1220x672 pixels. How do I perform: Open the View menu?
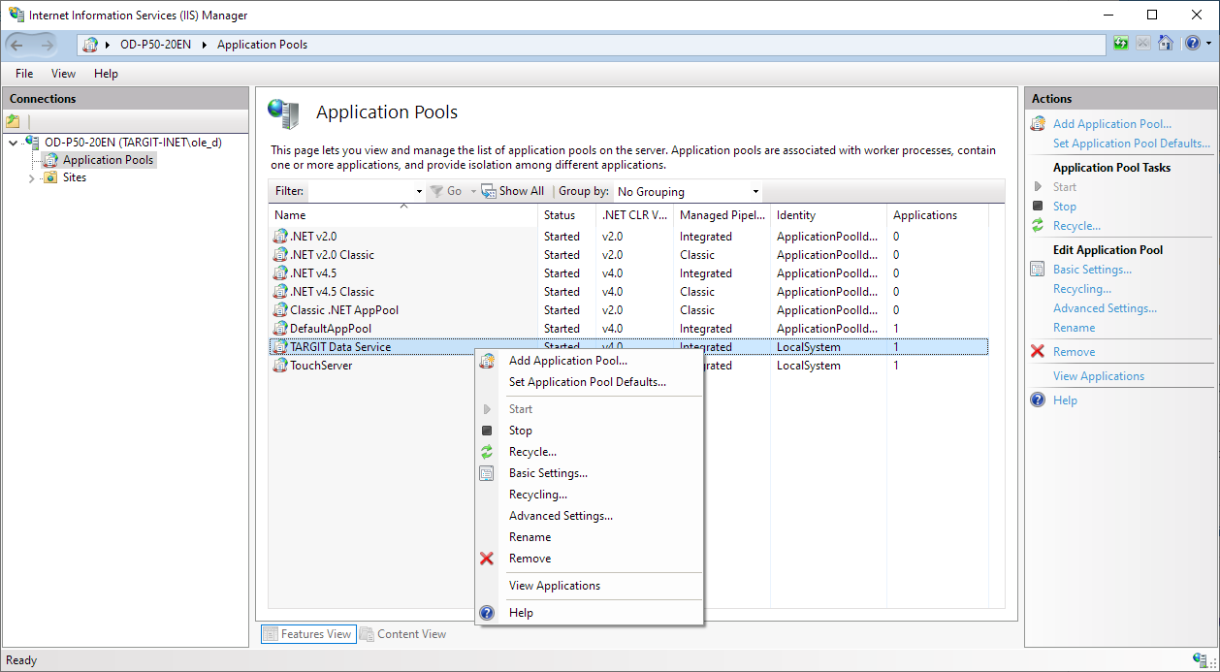tap(64, 74)
